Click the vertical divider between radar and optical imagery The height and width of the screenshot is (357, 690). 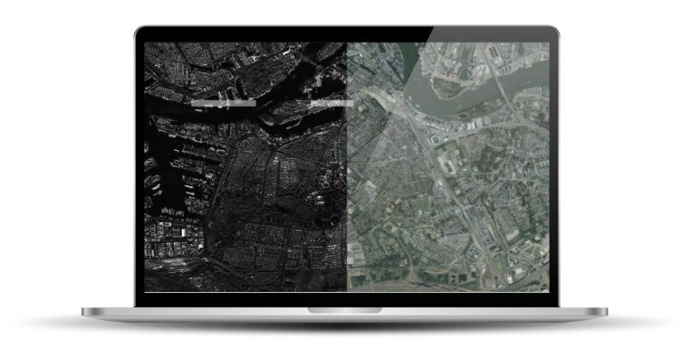347,166
